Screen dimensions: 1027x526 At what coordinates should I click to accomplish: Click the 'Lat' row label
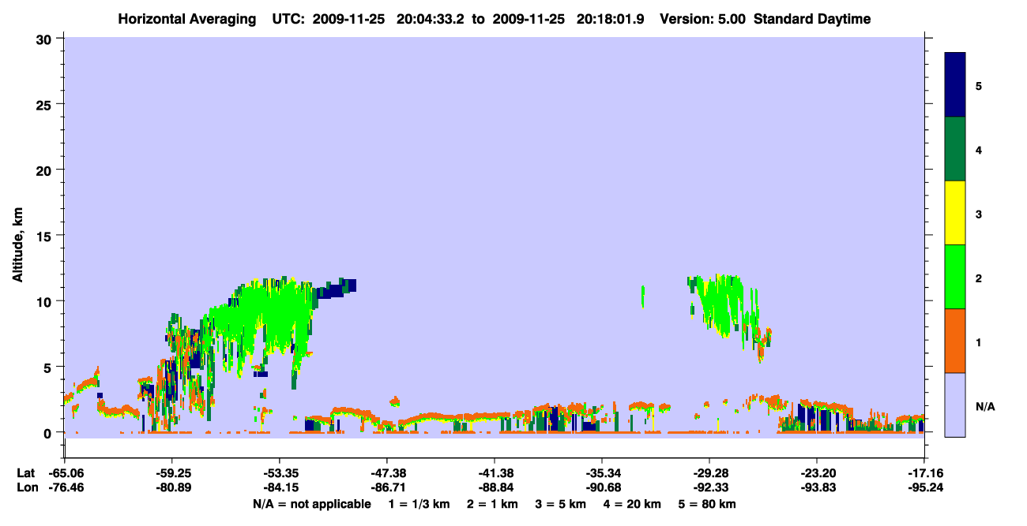point(25,473)
